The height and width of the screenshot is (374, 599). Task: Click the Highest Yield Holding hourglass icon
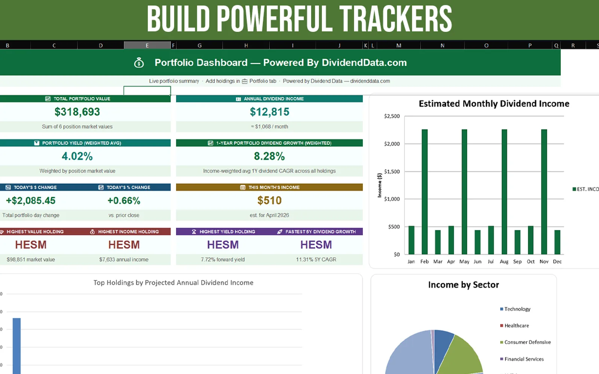click(x=194, y=232)
